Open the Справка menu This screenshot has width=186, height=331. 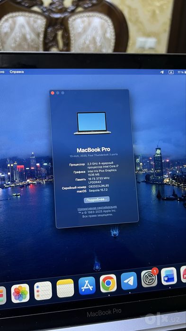(17, 72)
